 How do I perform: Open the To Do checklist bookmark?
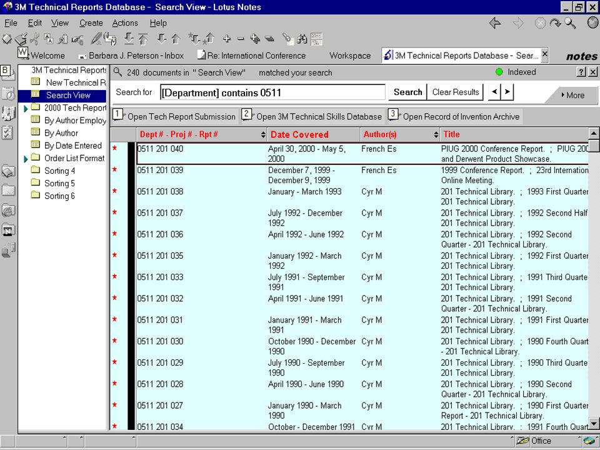pyautogui.click(x=8, y=132)
